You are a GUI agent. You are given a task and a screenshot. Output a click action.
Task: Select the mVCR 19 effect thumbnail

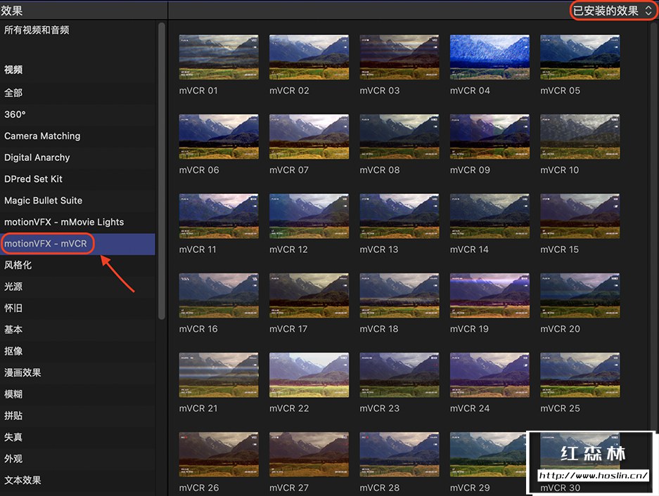click(x=490, y=295)
